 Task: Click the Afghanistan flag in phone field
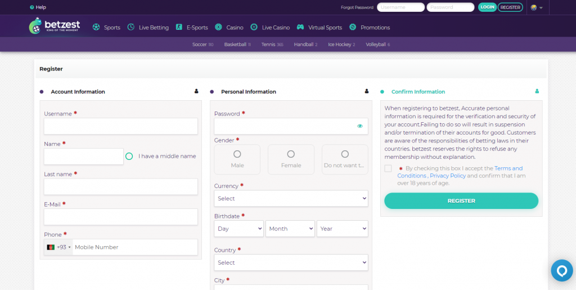(x=51, y=247)
